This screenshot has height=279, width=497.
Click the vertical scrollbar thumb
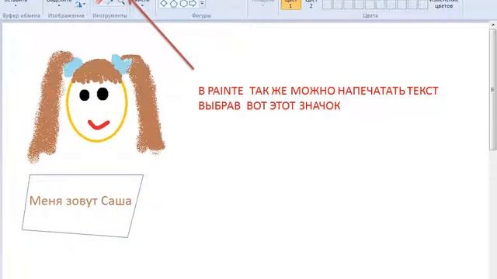[x=493, y=90]
